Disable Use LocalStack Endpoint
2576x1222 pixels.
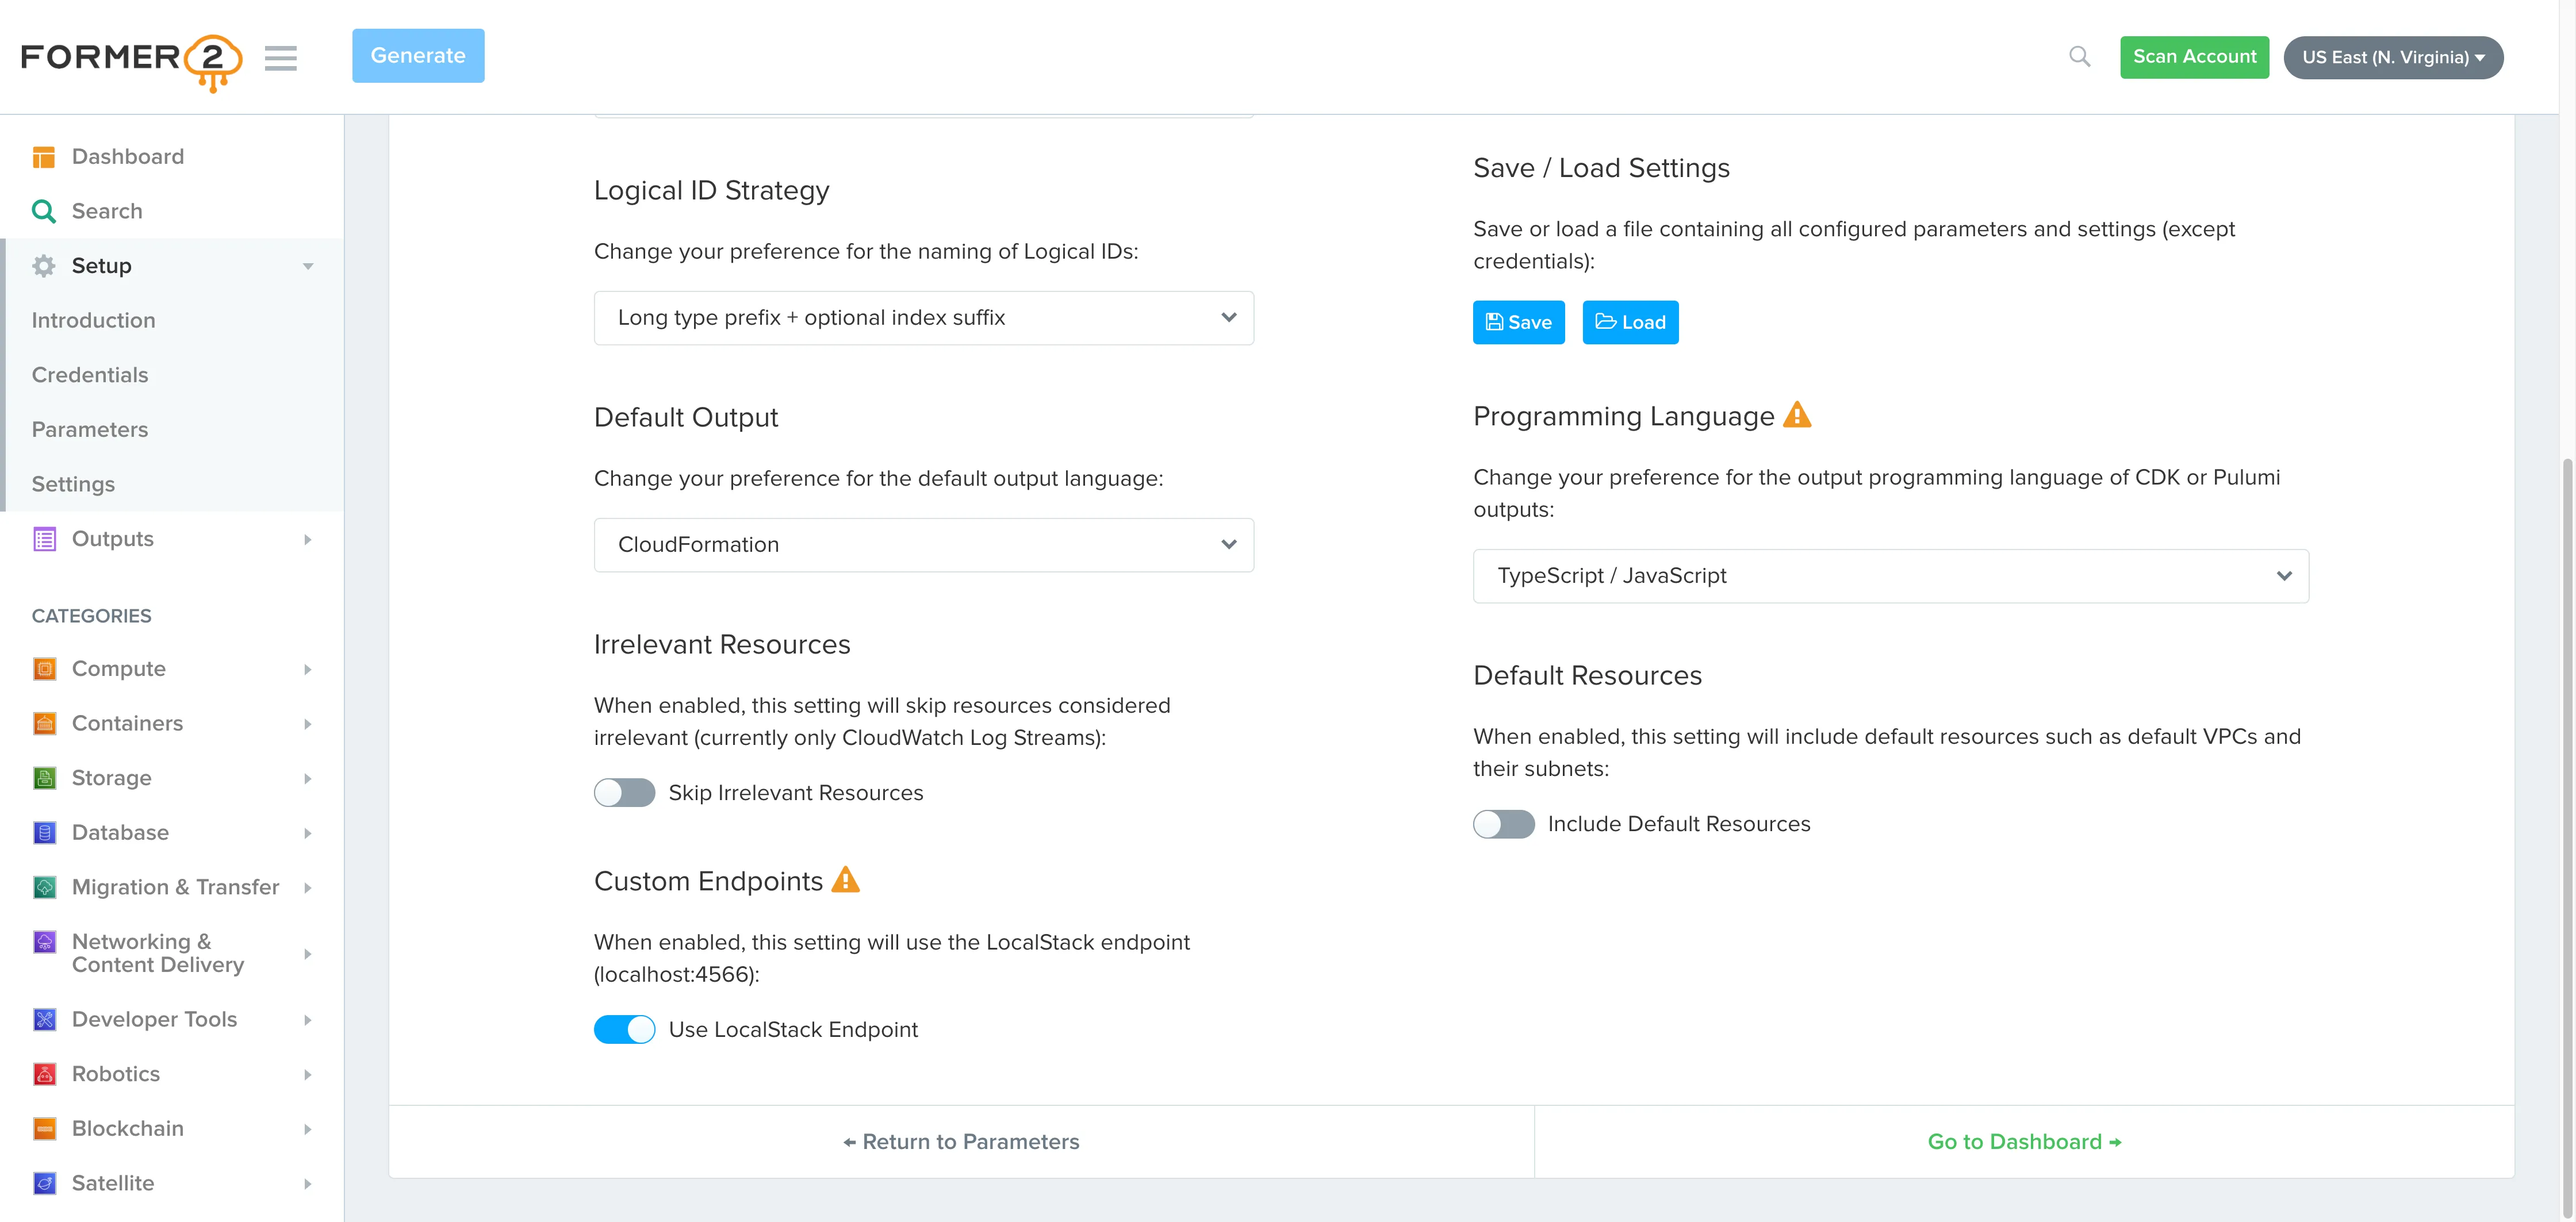tap(624, 1028)
